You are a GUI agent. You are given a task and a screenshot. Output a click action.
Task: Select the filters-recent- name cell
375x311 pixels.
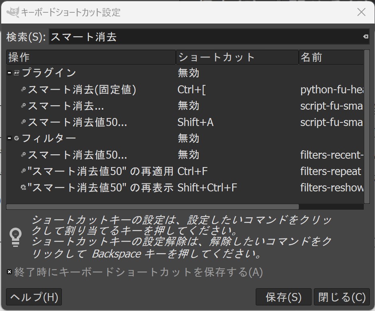[x=332, y=155]
